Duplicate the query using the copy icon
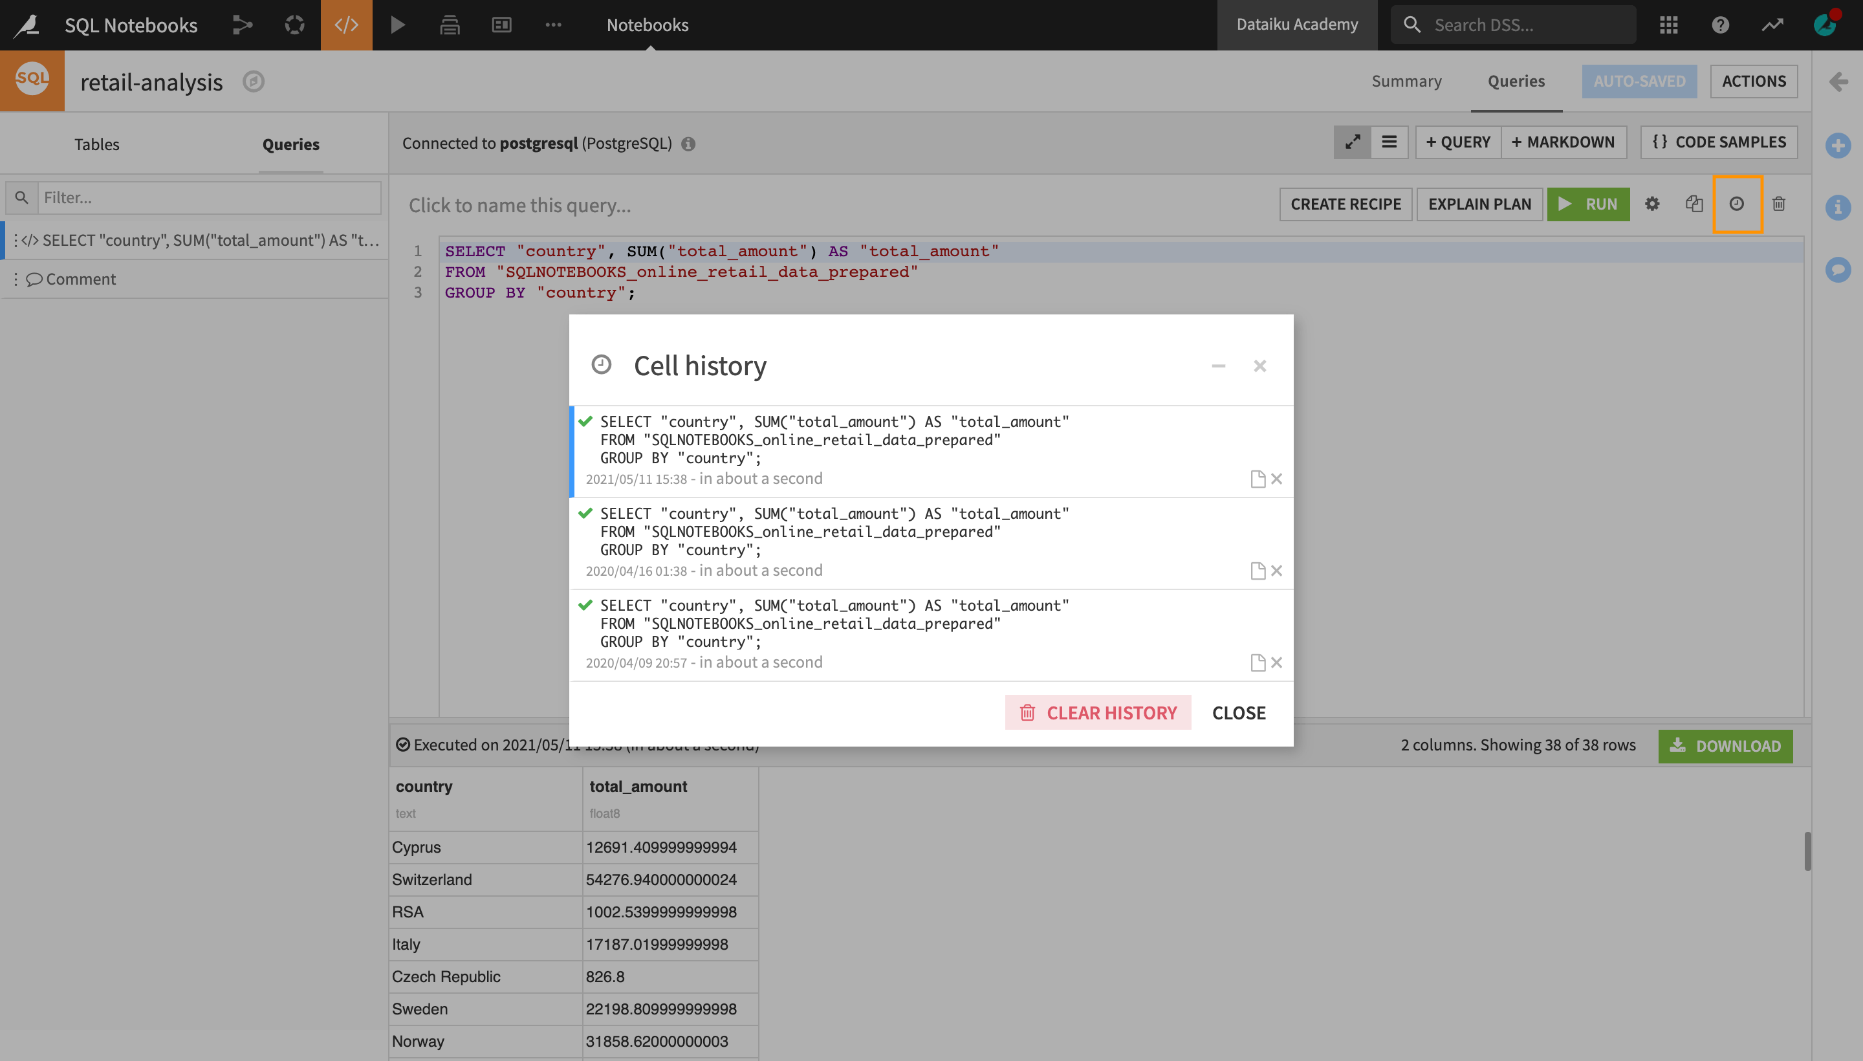The height and width of the screenshot is (1061, 1863). tap(1695, 204)
